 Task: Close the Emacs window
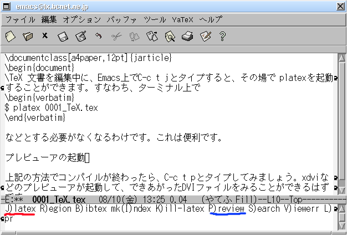tap(340, 6)
